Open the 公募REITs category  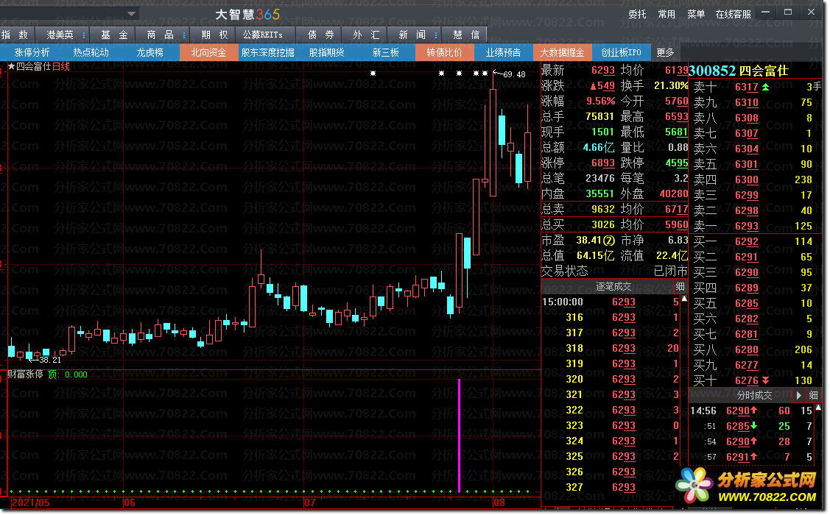(x=262, y=35)
